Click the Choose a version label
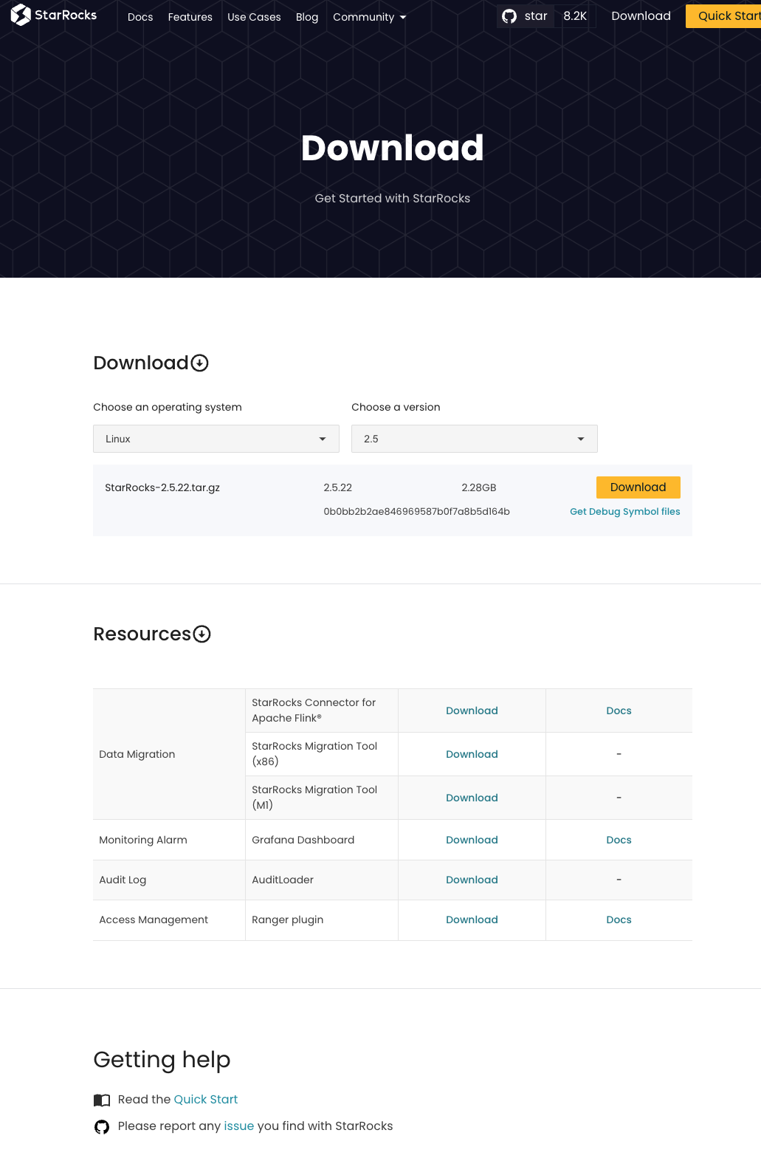The width and height of the screenshot is (761, 1164). [396, 407]
